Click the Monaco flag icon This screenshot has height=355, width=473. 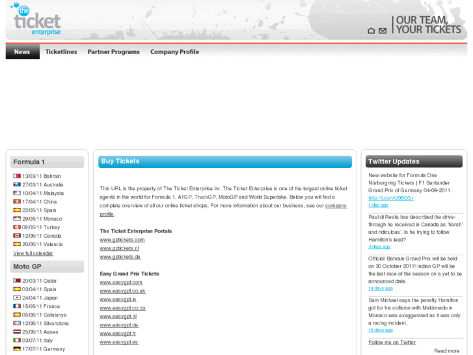point(17,218)
